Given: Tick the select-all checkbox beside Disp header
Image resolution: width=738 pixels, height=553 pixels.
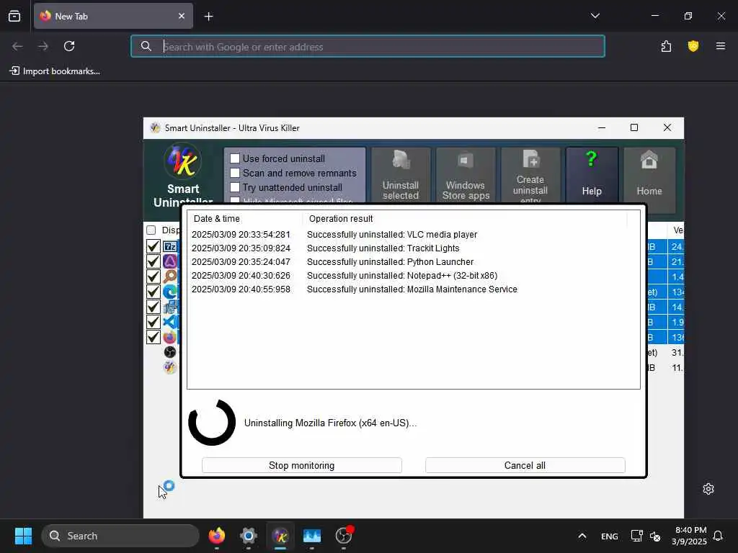Looking at the screenshot, I should tap(151, 230).
